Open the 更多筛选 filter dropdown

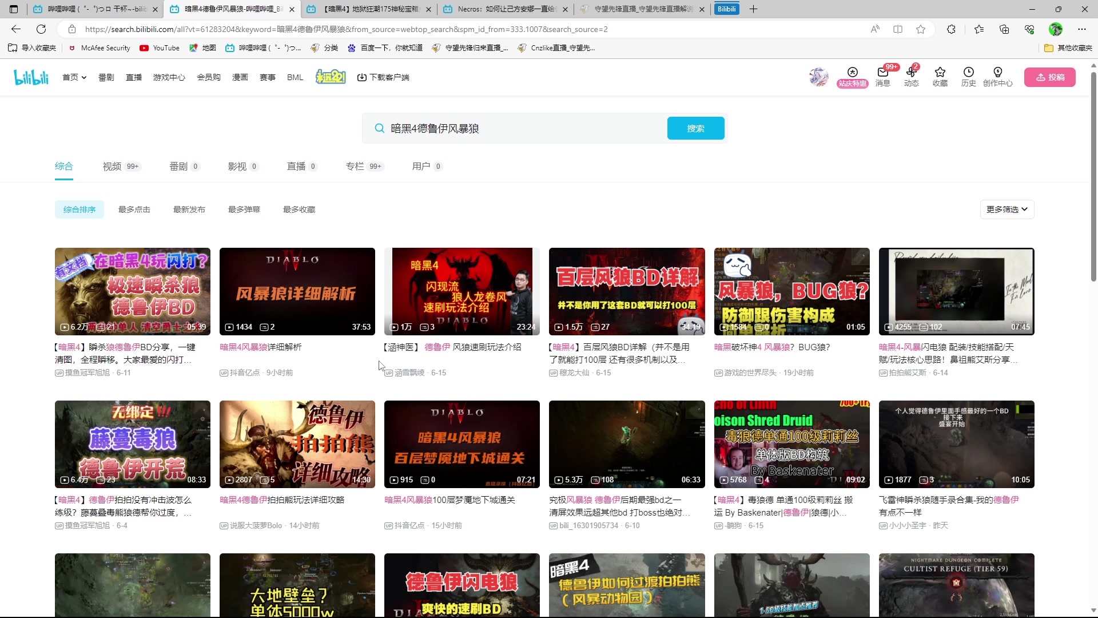[1006, 209]
